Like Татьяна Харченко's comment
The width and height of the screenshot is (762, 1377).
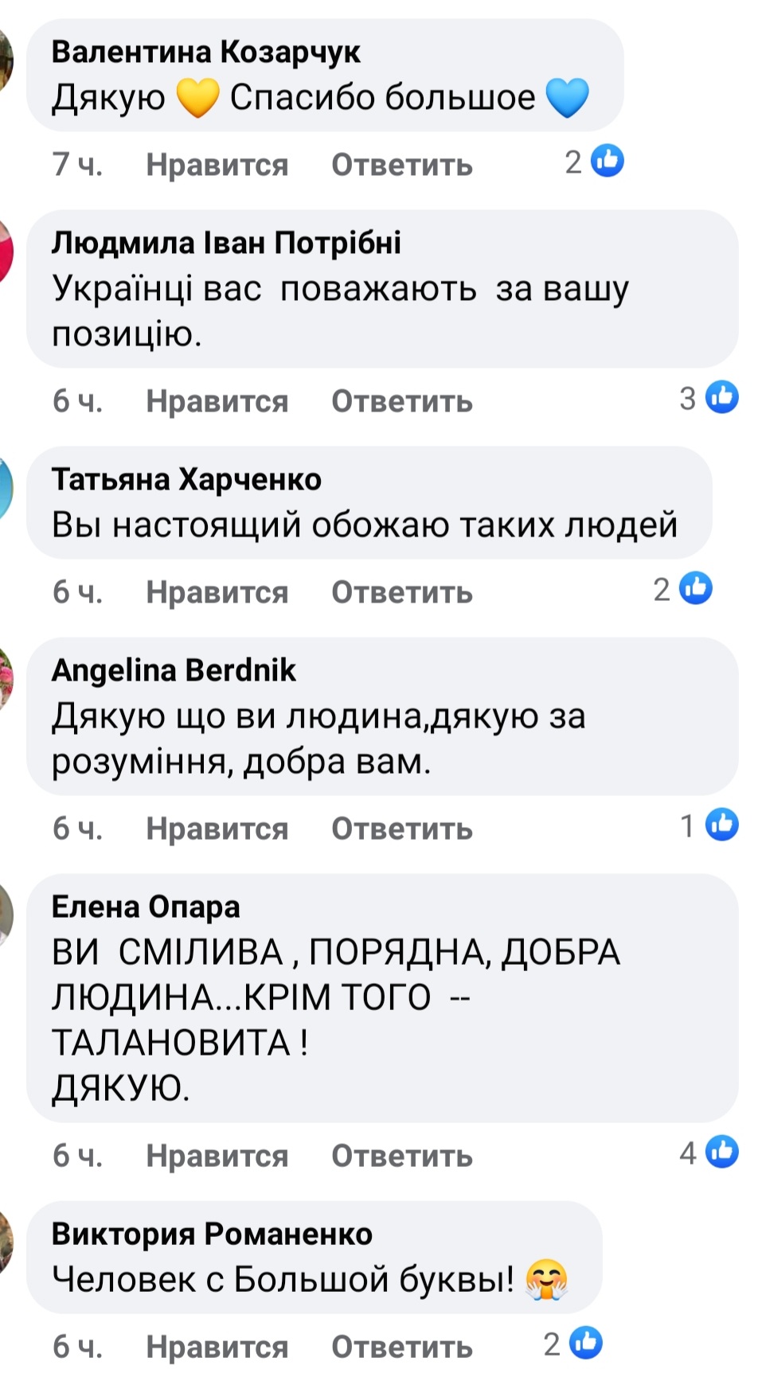tap(217, 592)
